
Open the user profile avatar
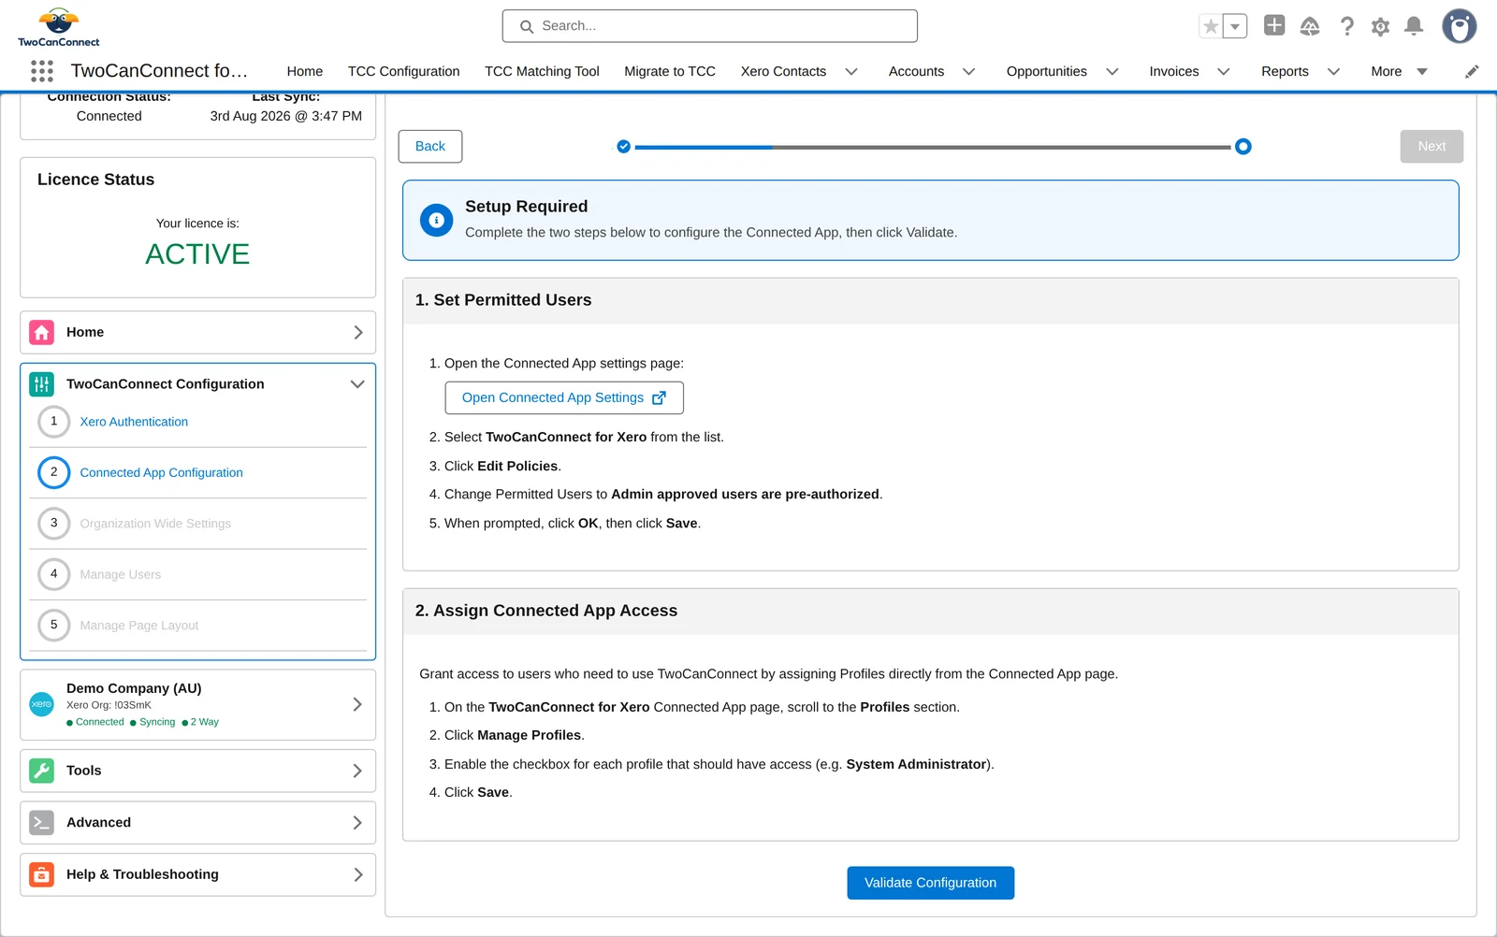[x=1459, y=26]
